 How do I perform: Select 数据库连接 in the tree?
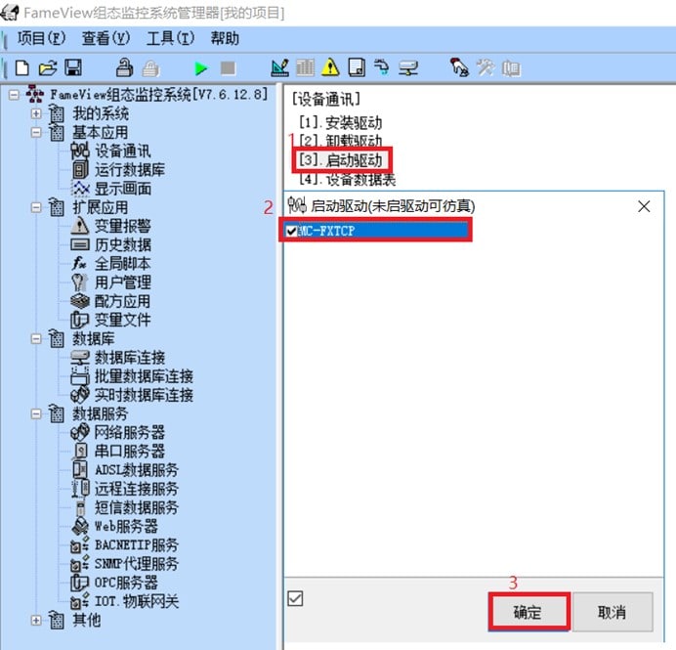coord(129,358)
